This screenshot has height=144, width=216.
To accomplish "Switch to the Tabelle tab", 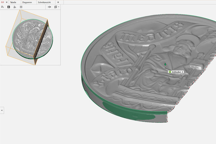I will (13, 2).
